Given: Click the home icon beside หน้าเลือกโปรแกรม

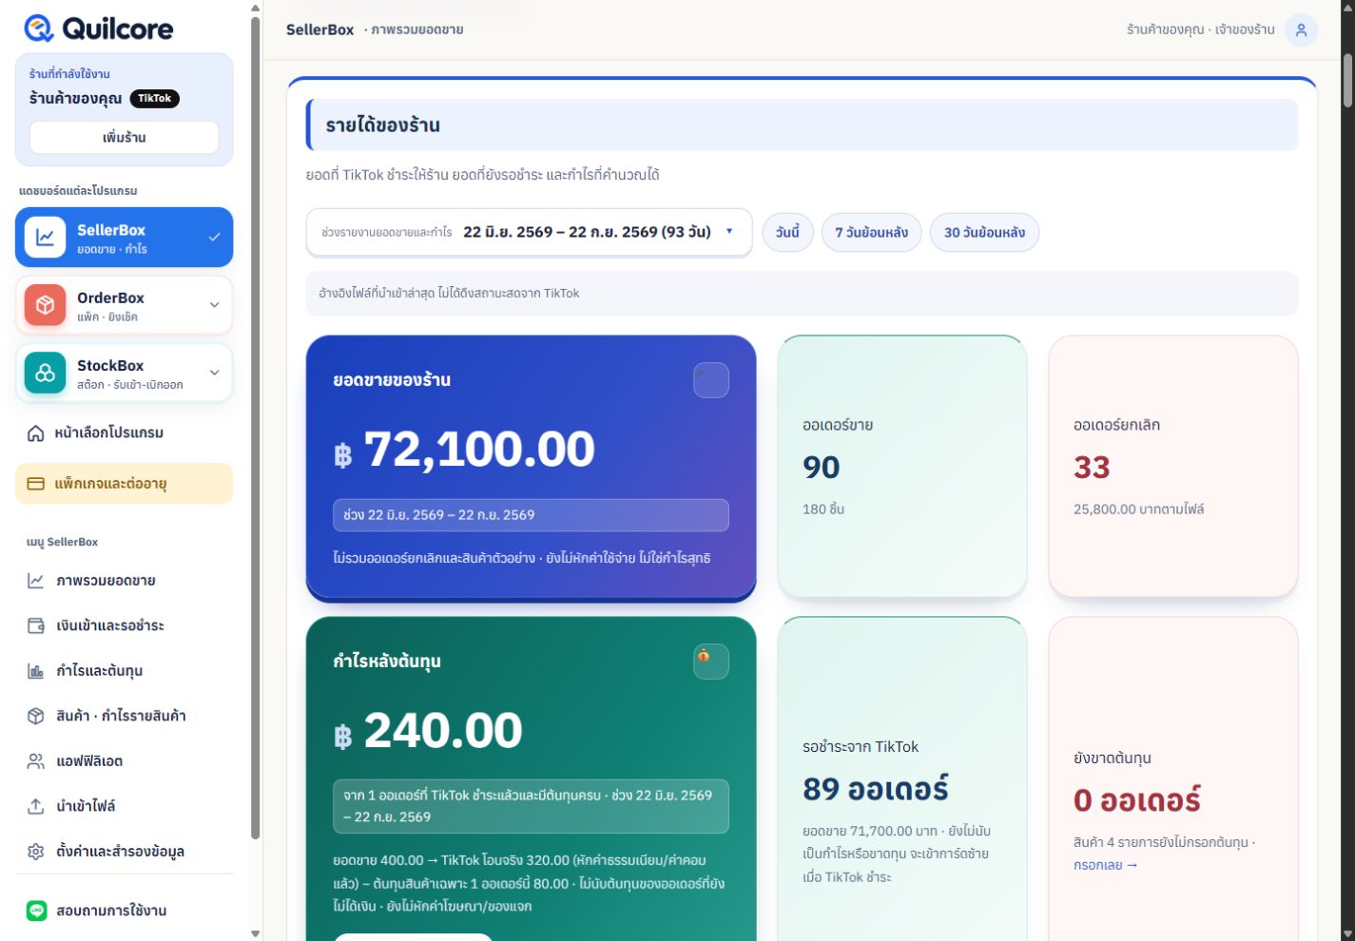Looking at the screenshot, I should 35,432.
